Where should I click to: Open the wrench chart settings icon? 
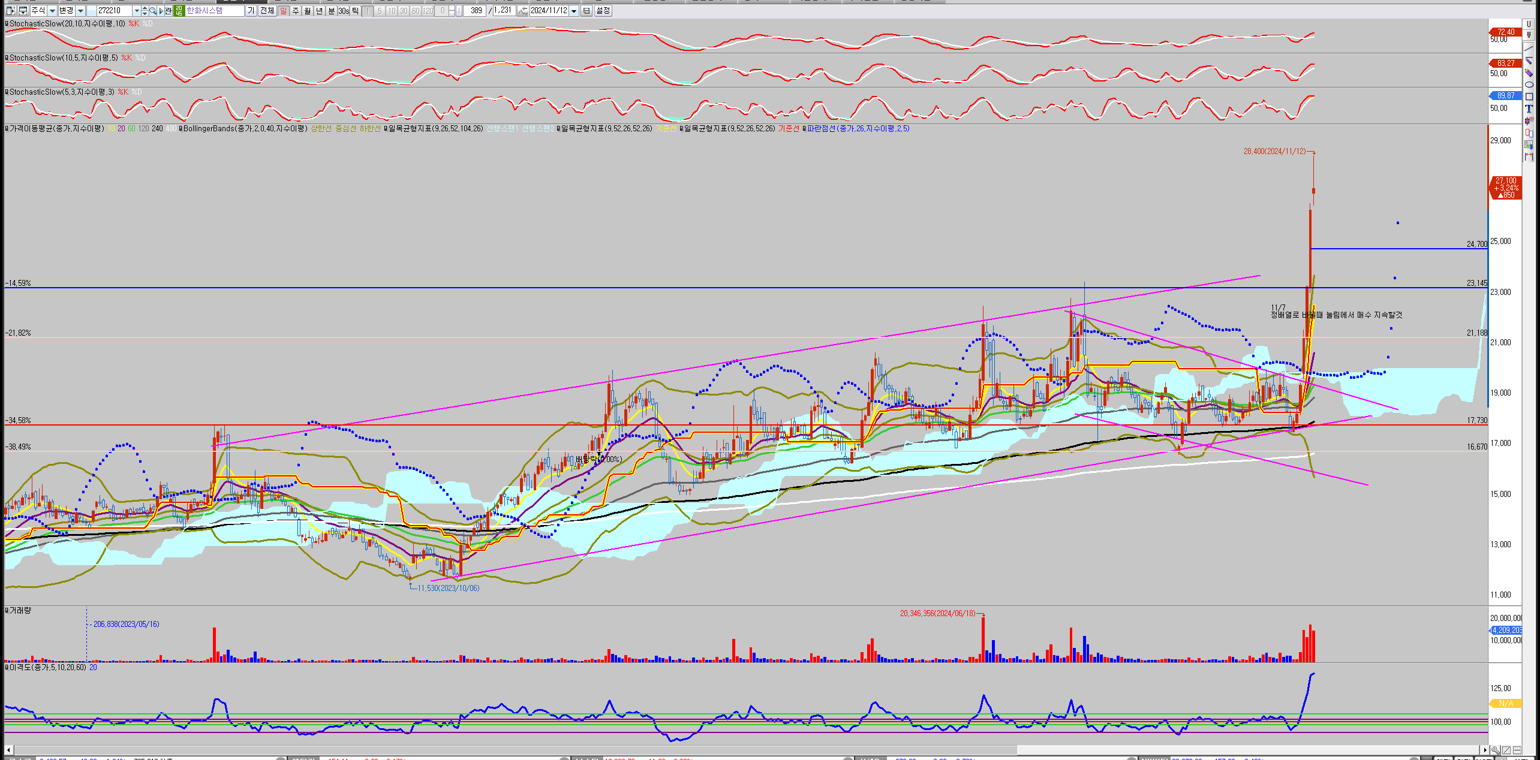(1495, 750)
